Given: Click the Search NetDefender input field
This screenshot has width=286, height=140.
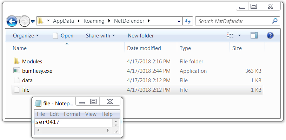Looking at the screenshot, I should pyautogui.click(x=233, y=21).
